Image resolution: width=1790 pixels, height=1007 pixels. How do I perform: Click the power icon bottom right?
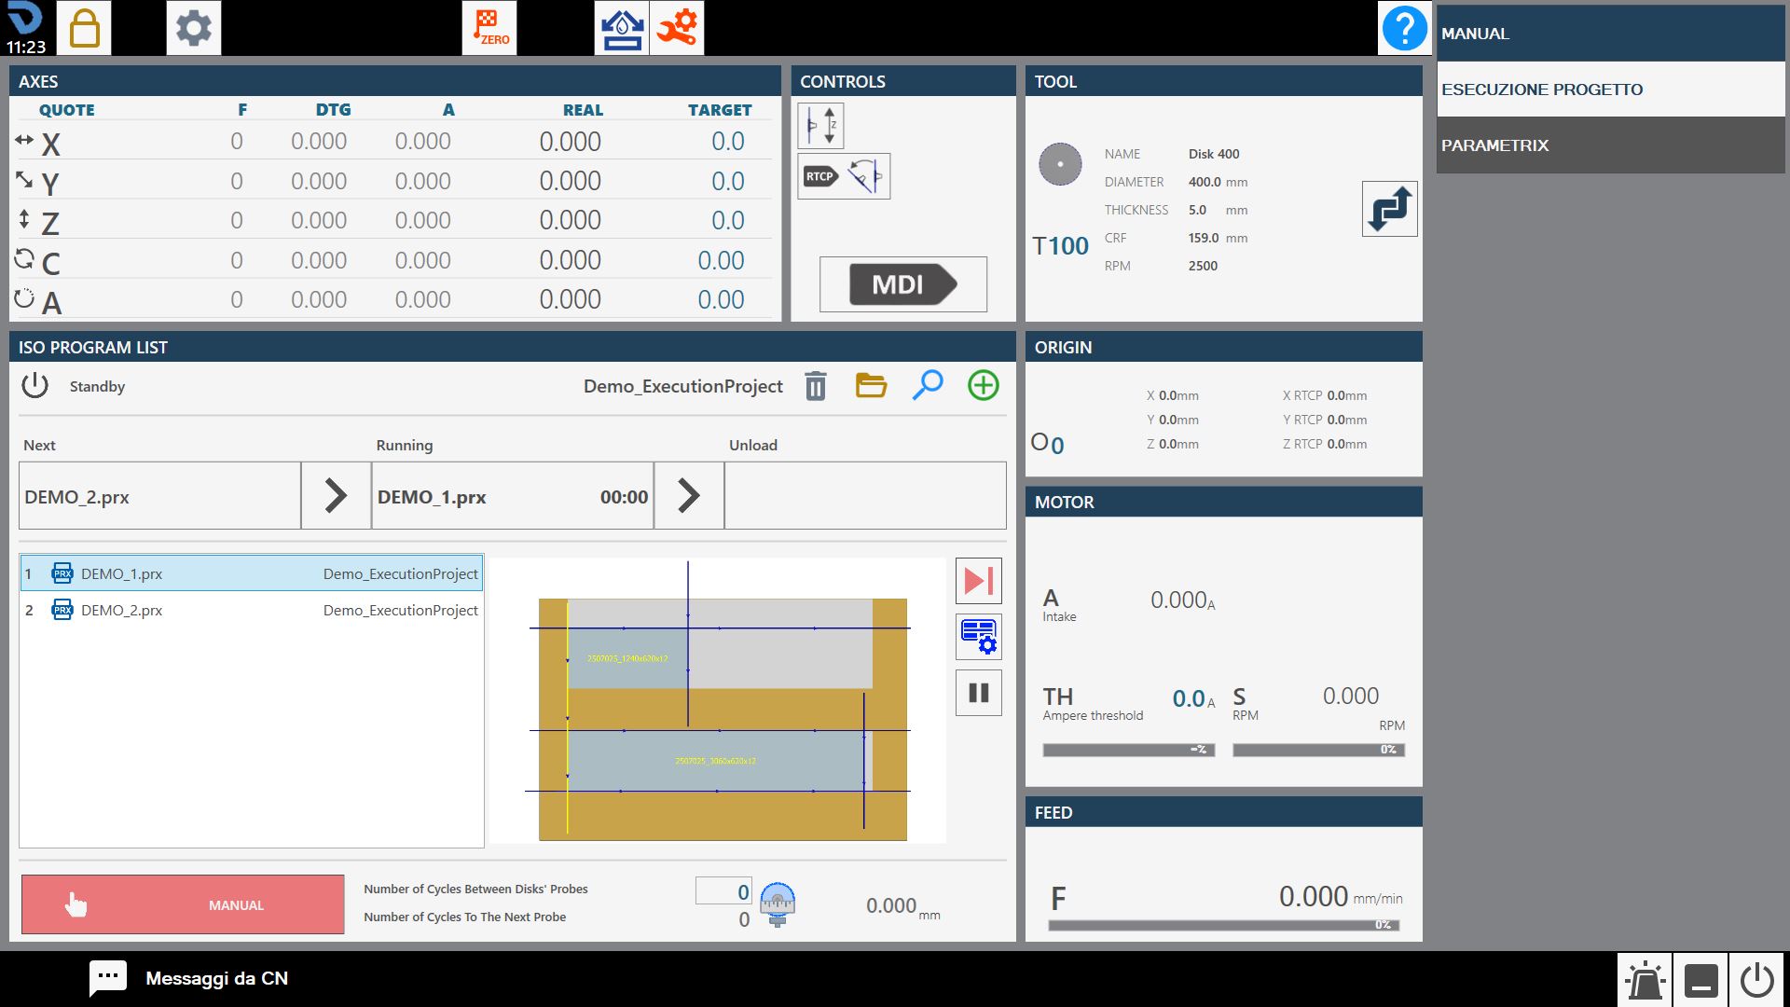tap(1756, 980)
